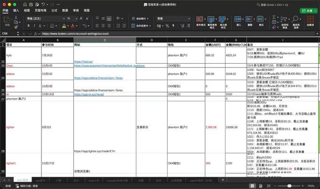Apply percent style with % icon
Viewport: 320px width, 189px height.
pos(168,26)
